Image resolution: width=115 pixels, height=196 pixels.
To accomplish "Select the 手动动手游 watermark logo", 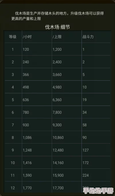I will 98,191.
